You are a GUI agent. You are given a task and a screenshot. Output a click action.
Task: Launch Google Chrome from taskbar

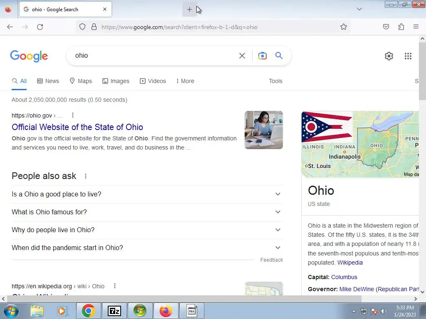88,311
